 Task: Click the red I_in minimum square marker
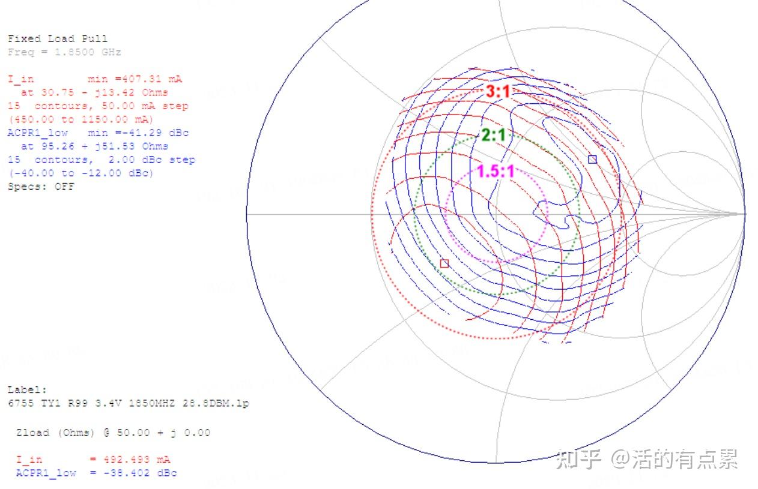click(x=444, y=263)
